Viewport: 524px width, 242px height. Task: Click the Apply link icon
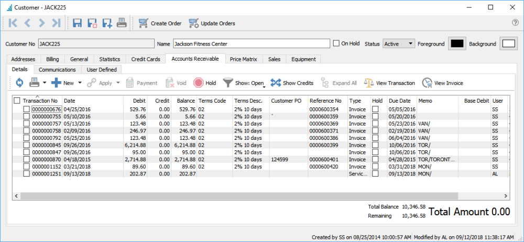[x=92, y=83]
